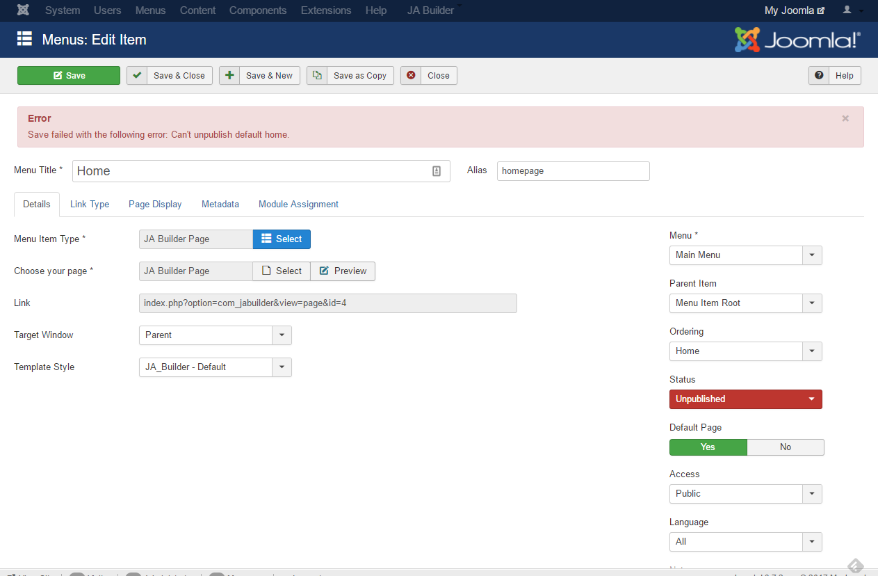This screenshot has height=576, width=878.
Task: Open the Help button
Action: 835,76
